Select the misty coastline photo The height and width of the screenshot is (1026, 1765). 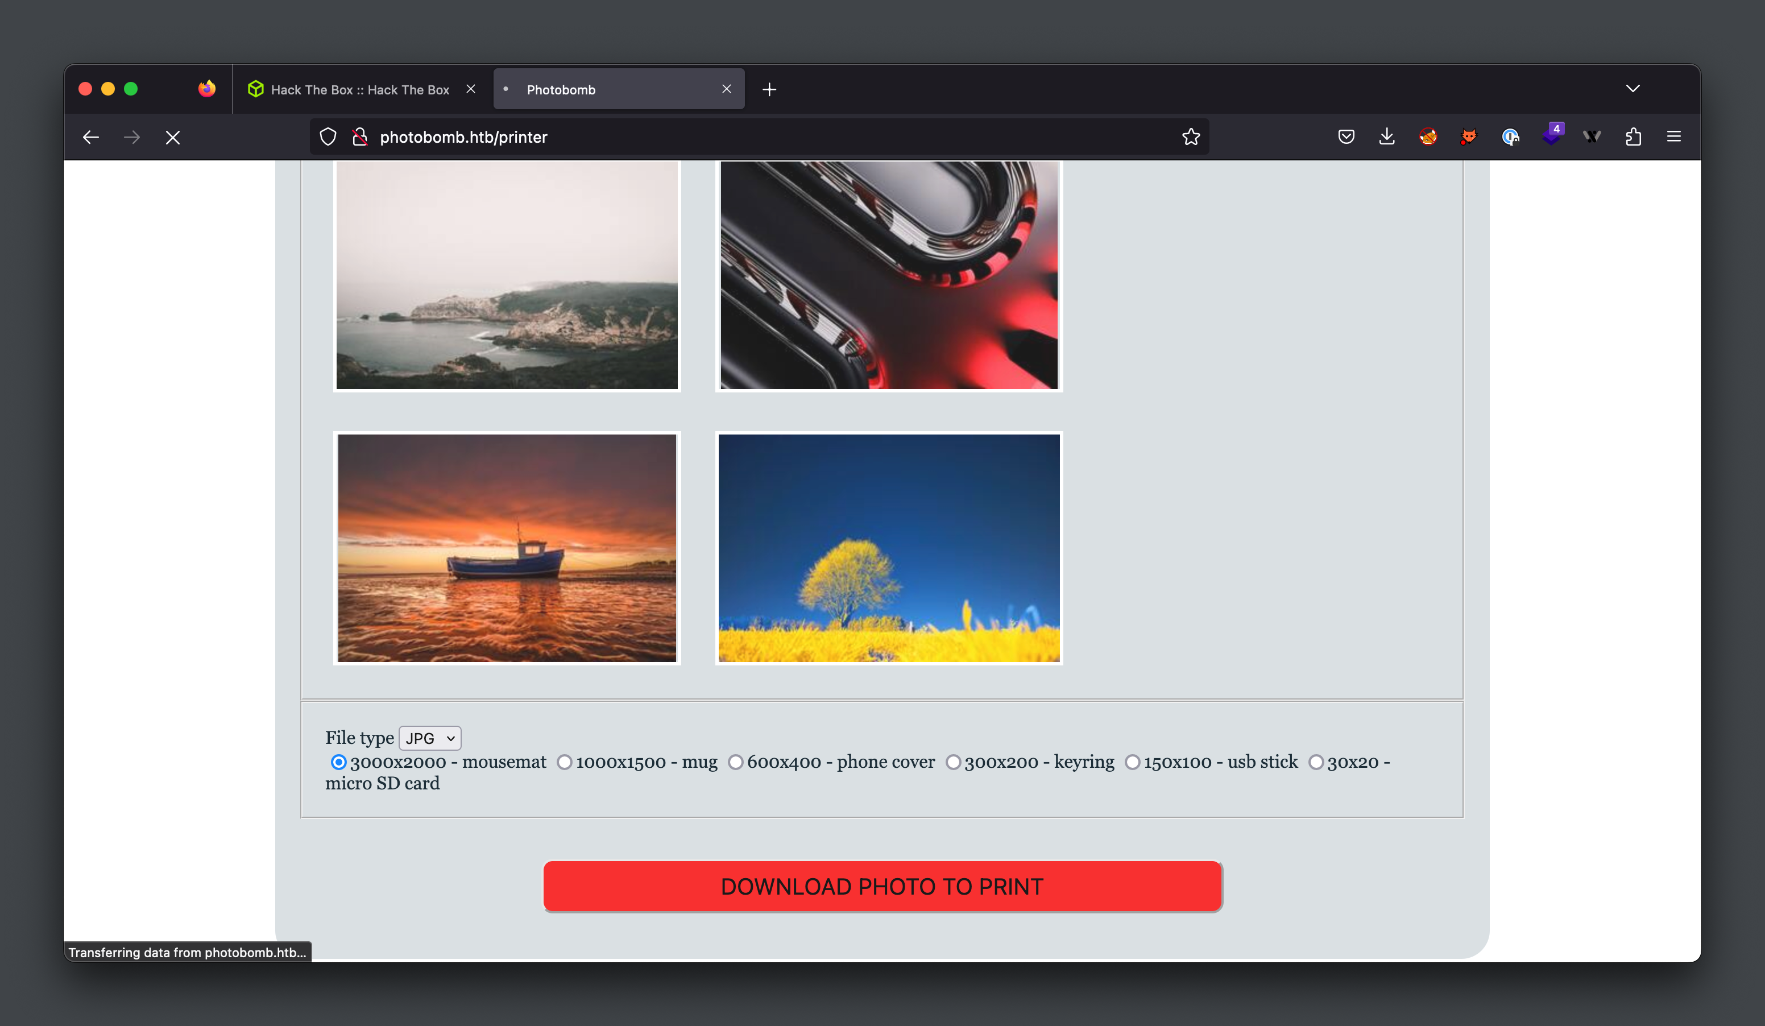(x=507, y=275)
